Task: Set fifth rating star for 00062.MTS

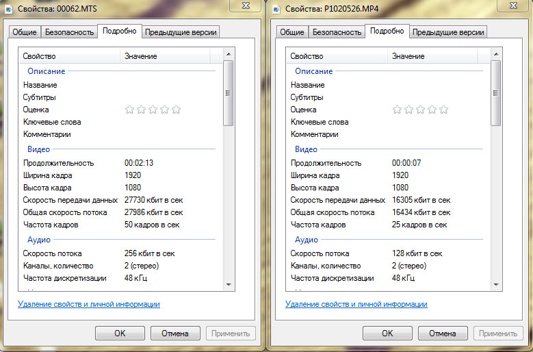Action: coord(176,110)
